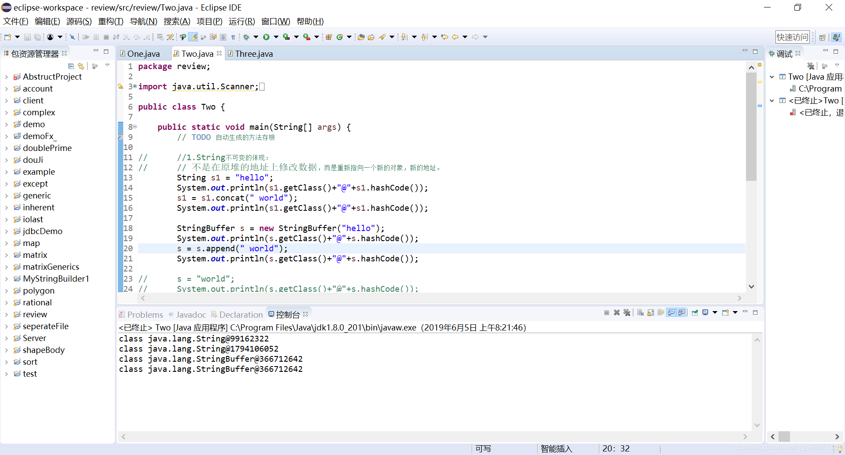This screenshot has height=455, width=845.
Task: Open package explorer View Menu triangle
Action: (x=107, y=66)
